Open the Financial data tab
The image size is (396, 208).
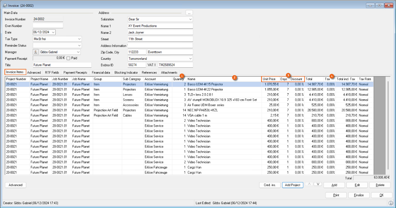coord(101,73)
